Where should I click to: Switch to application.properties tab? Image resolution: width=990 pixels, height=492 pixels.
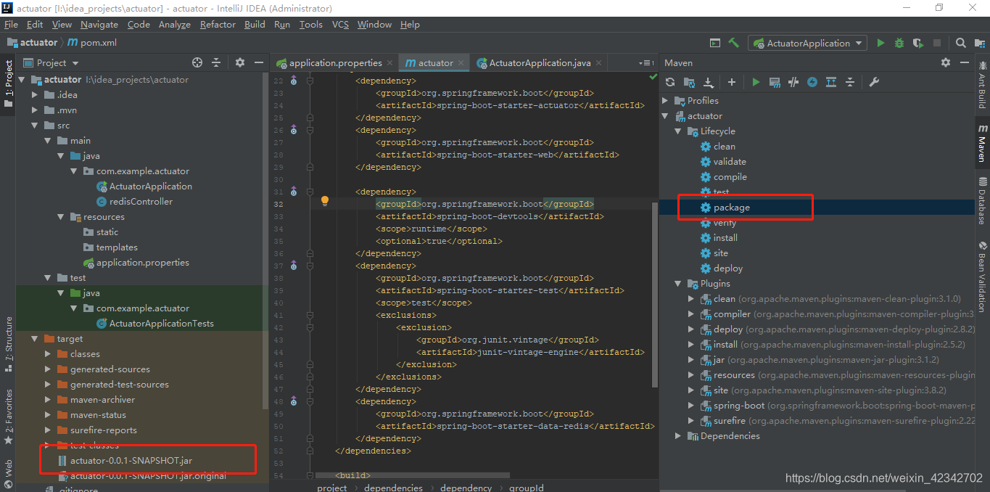point(335,62)
